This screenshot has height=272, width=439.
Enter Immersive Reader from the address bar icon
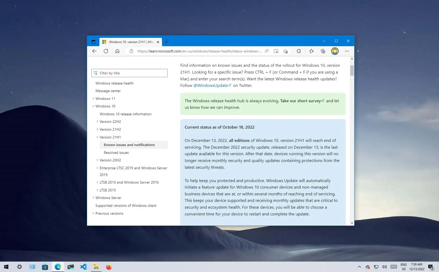pos(276,51)
